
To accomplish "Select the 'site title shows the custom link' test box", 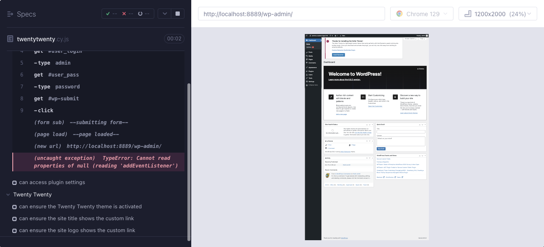I will click(14, 219).
